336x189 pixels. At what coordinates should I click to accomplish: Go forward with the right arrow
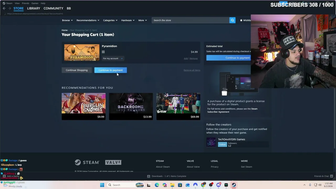tap(10, 8)
